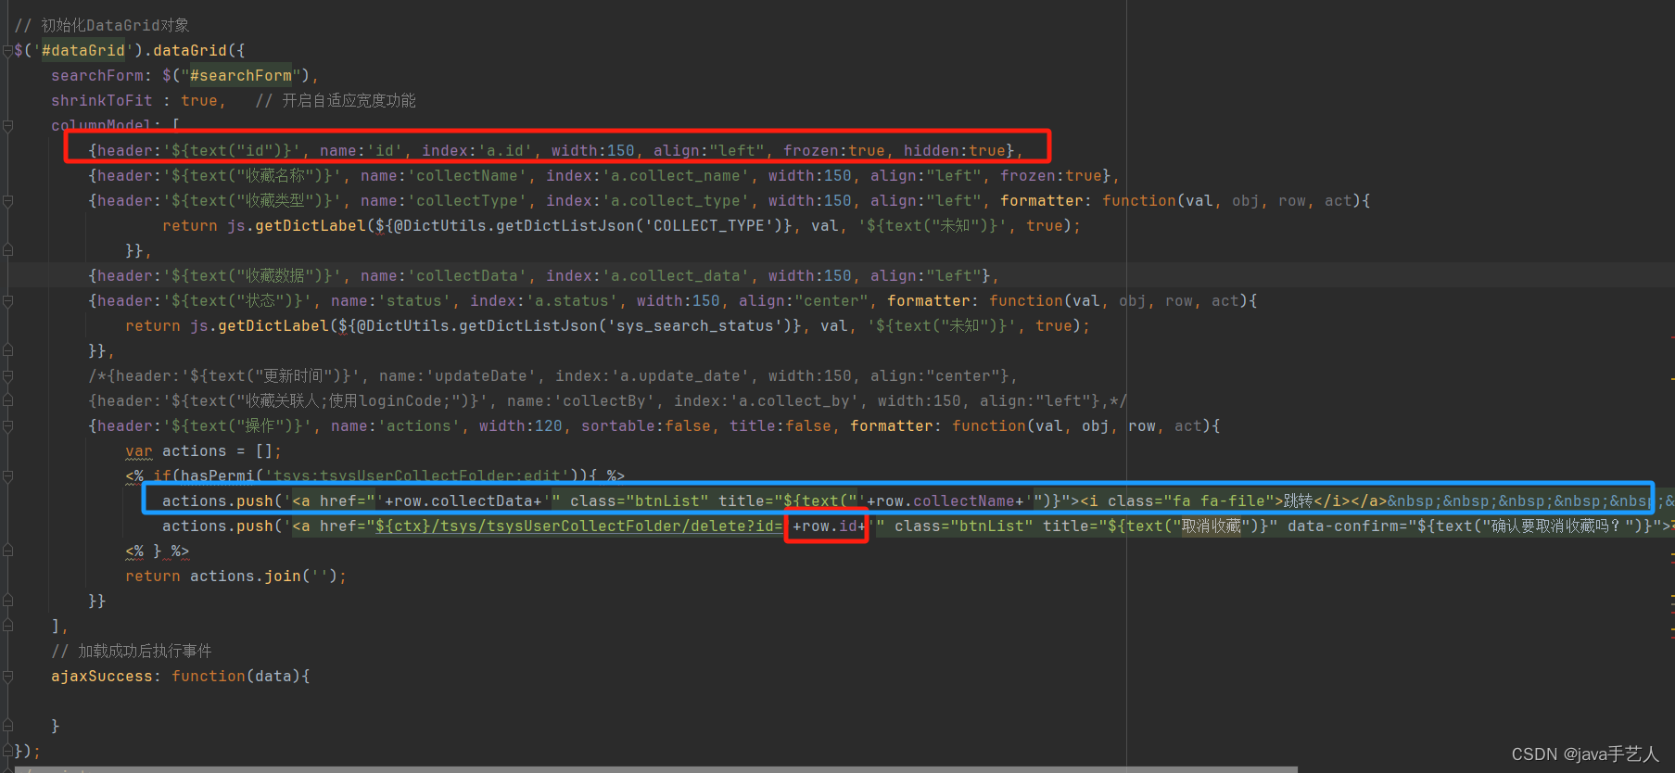Click frozen:true in the 收藏名称 line

(x=1051, y=175)
